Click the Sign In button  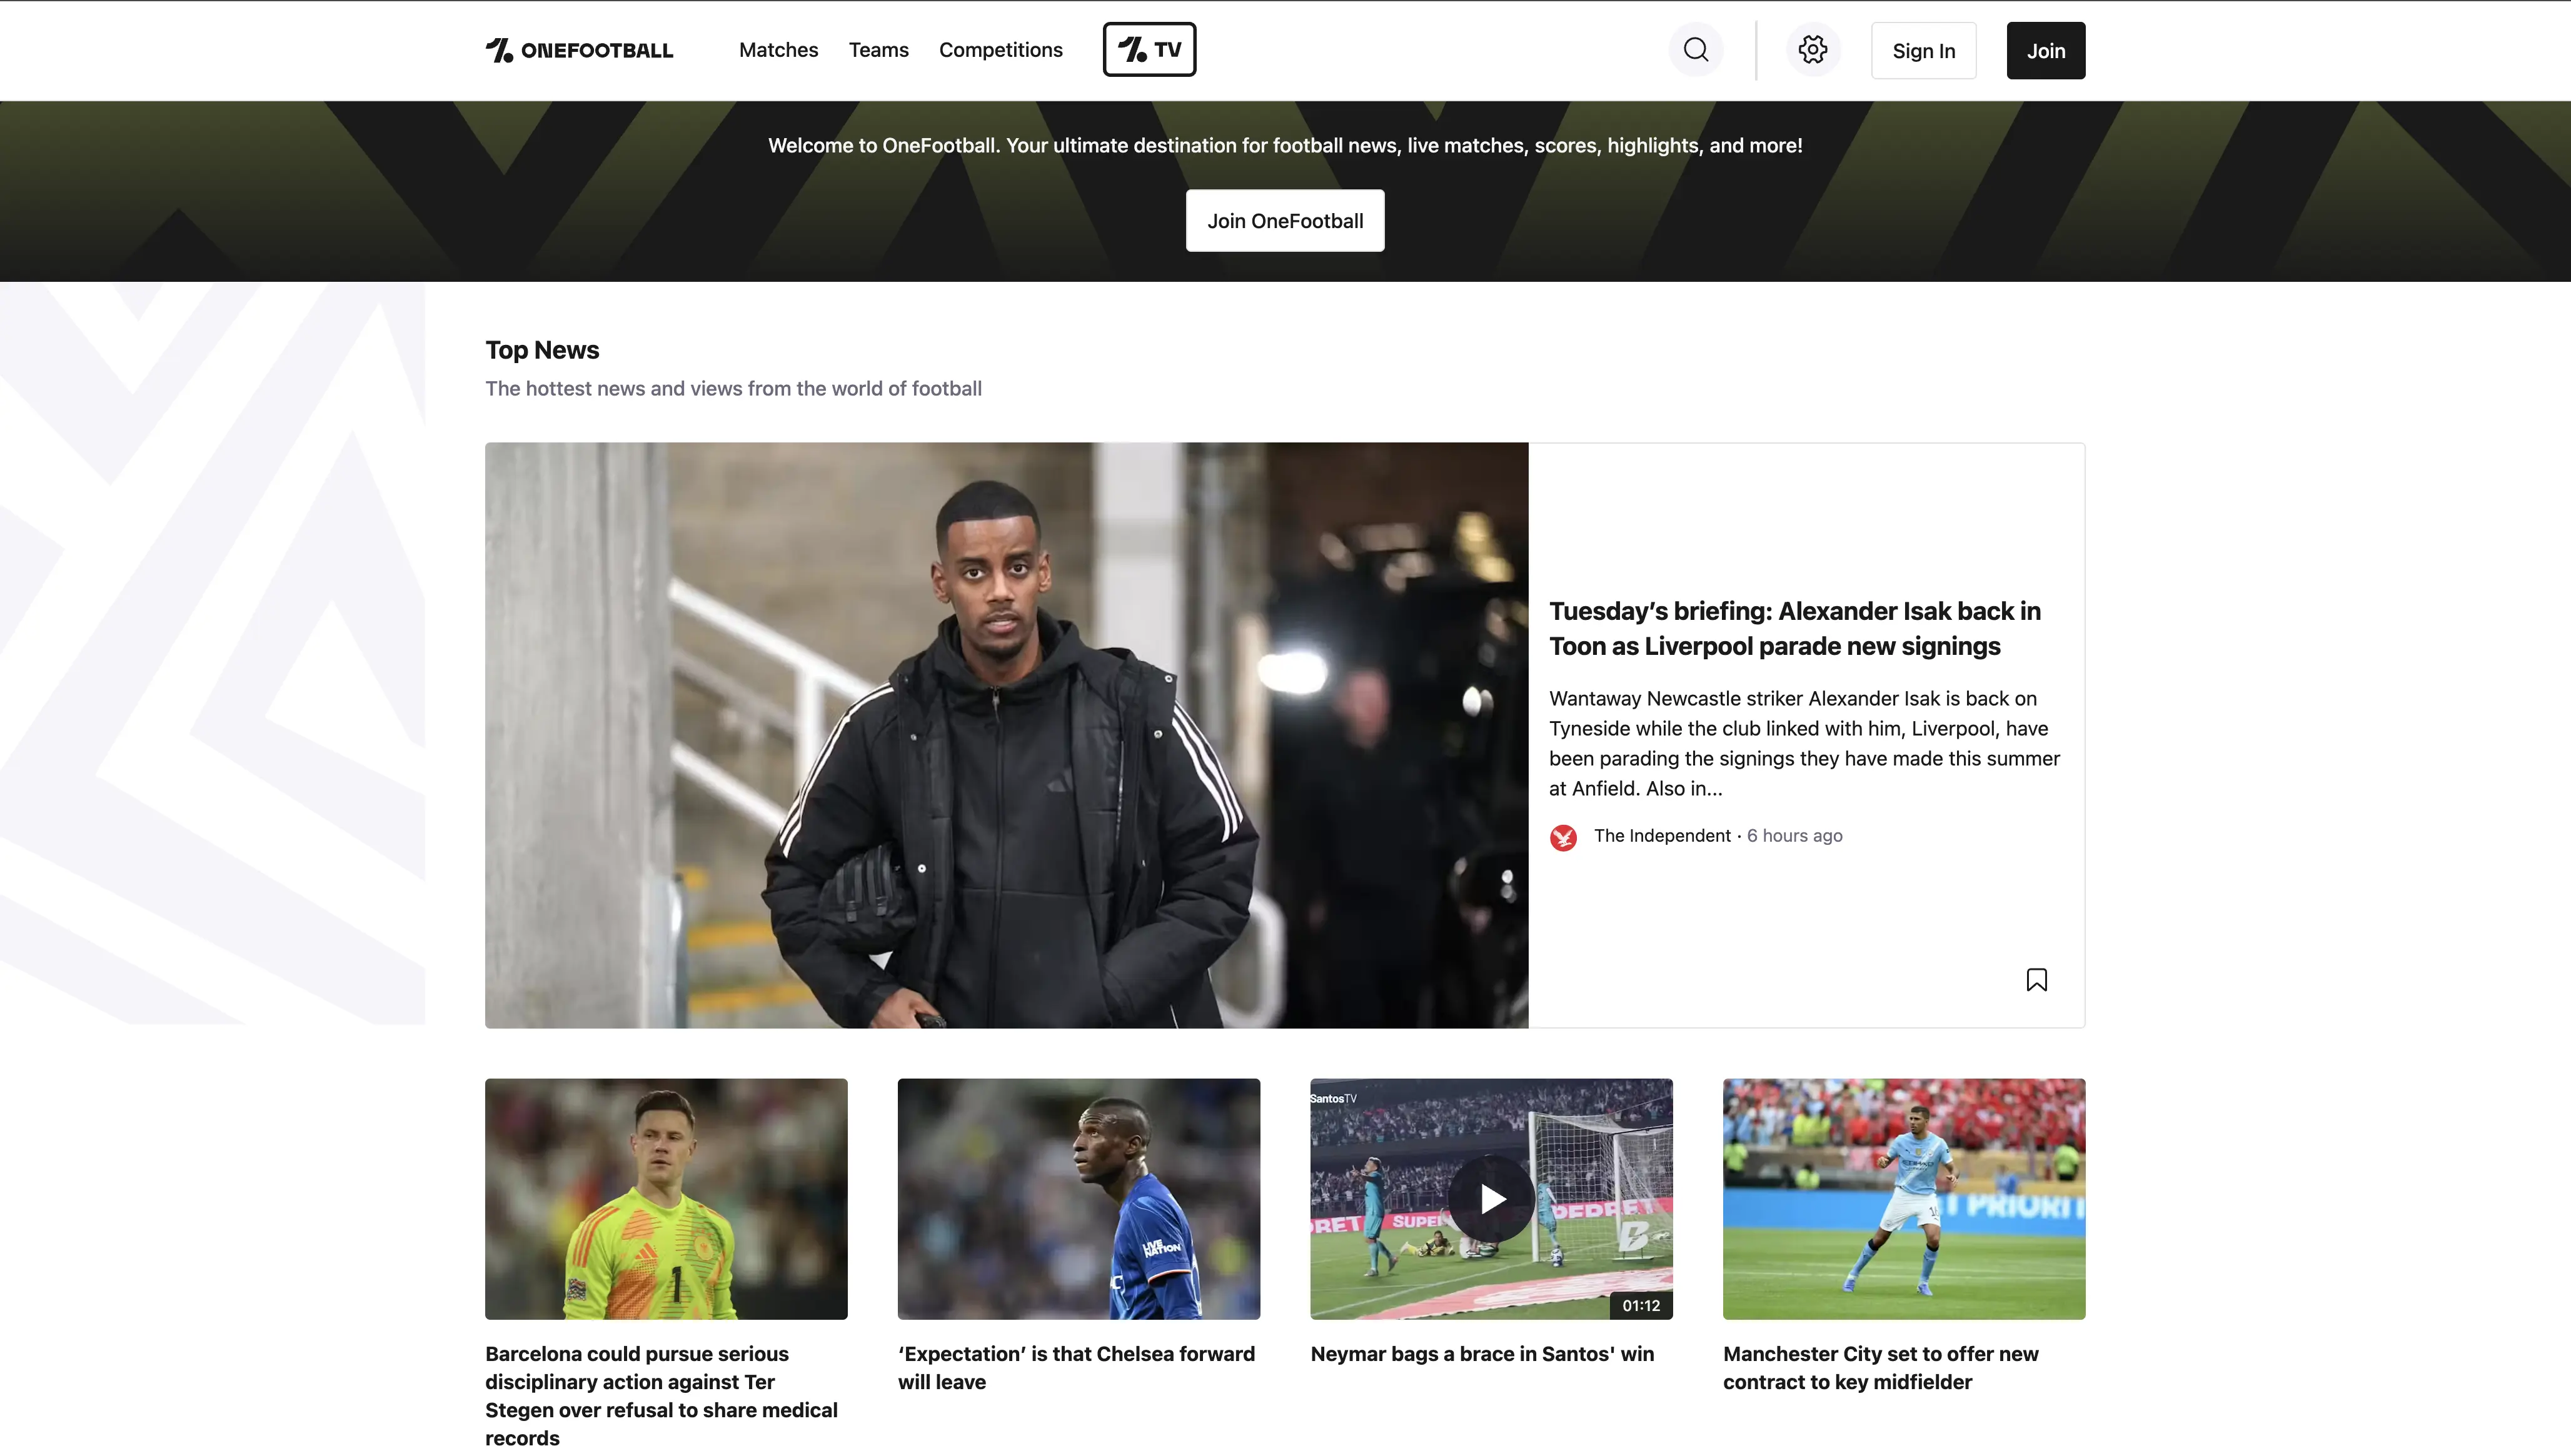[x=1924, y=50]
